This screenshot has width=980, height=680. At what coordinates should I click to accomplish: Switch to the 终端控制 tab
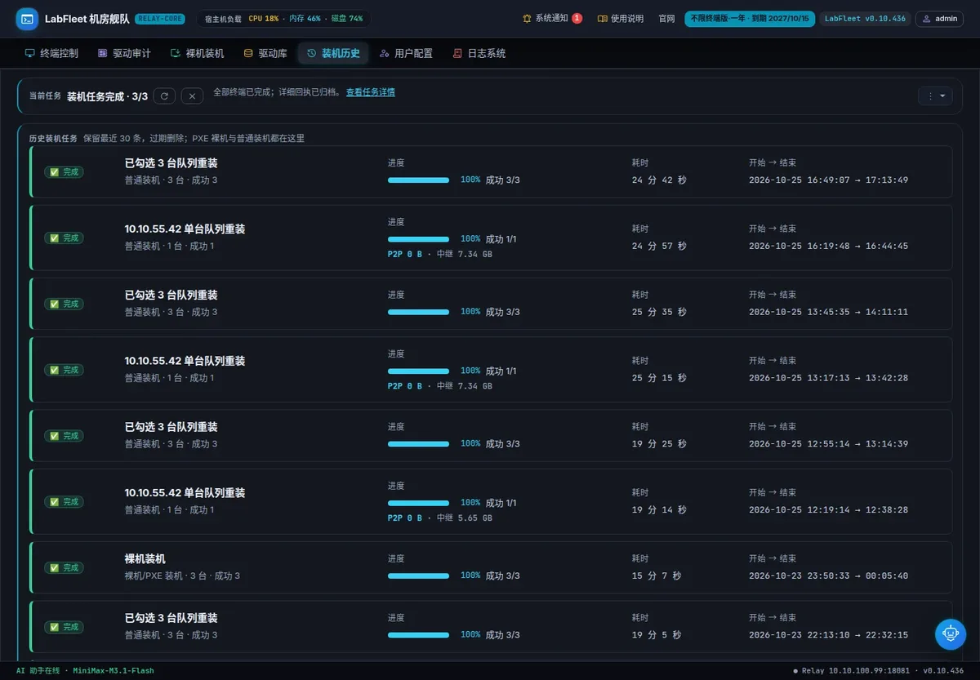tap(51, 54)
